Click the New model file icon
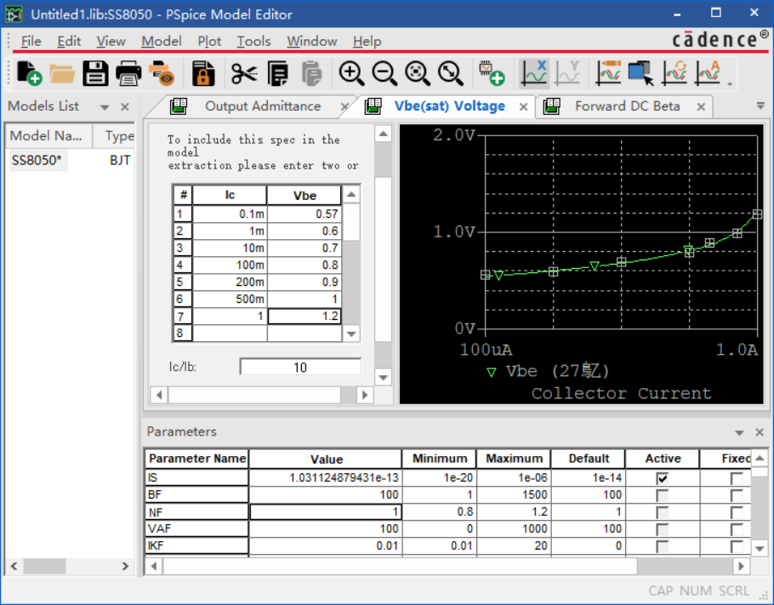This screenshot has height=605, width=774. tap(29, 74)
